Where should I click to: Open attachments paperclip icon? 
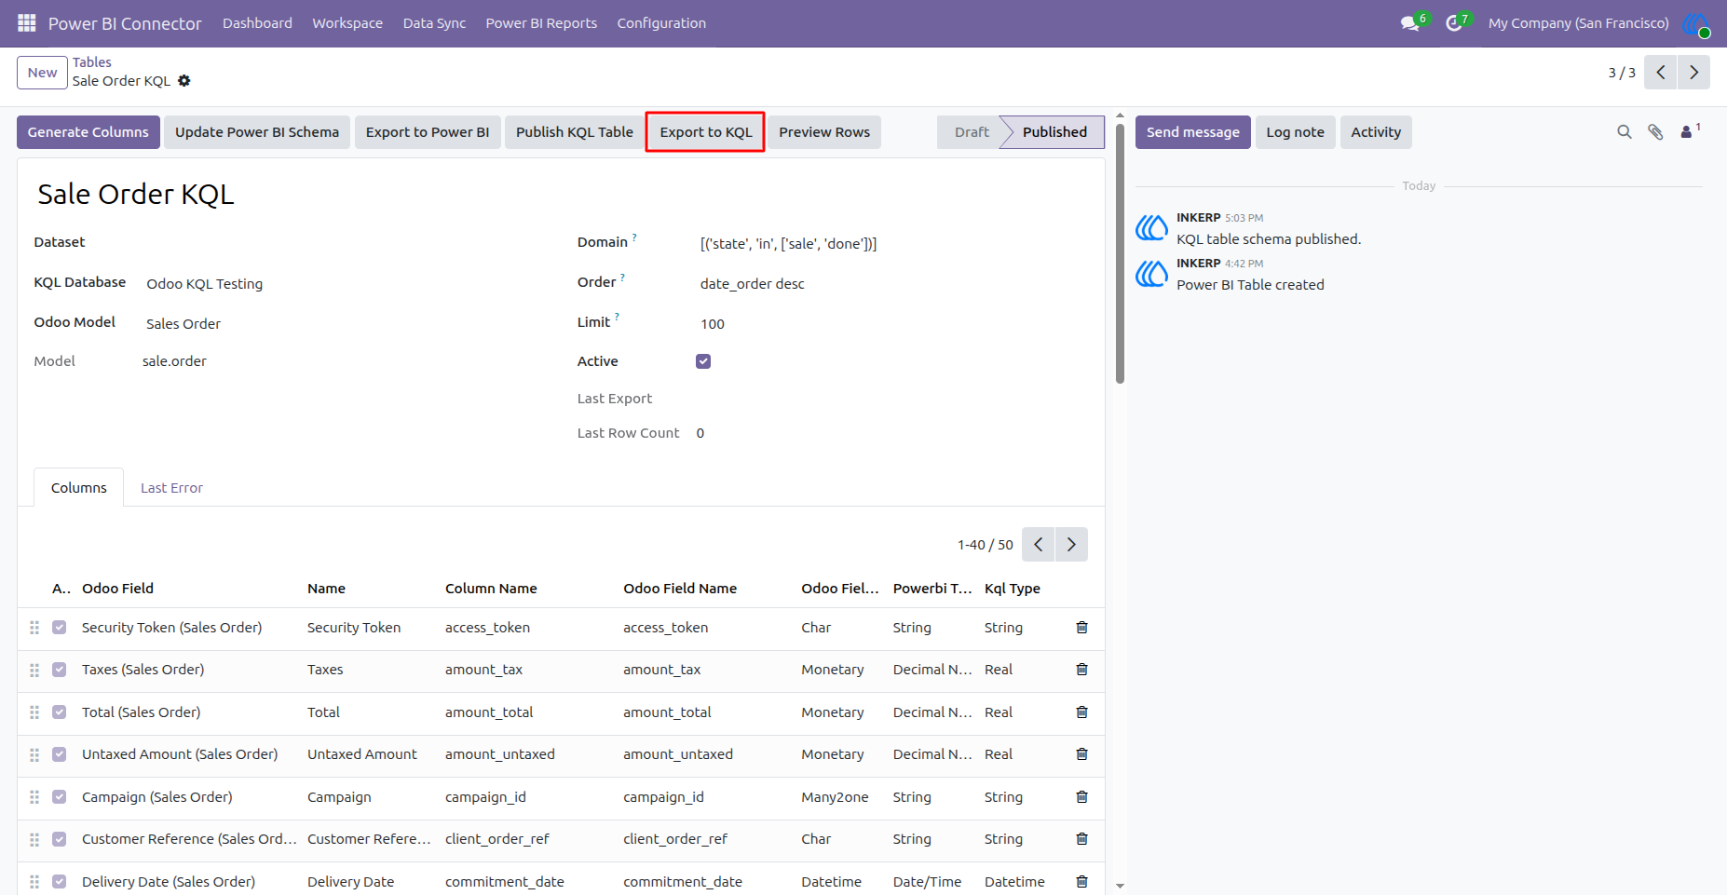pyautogui.click(x=1655, y=132)
